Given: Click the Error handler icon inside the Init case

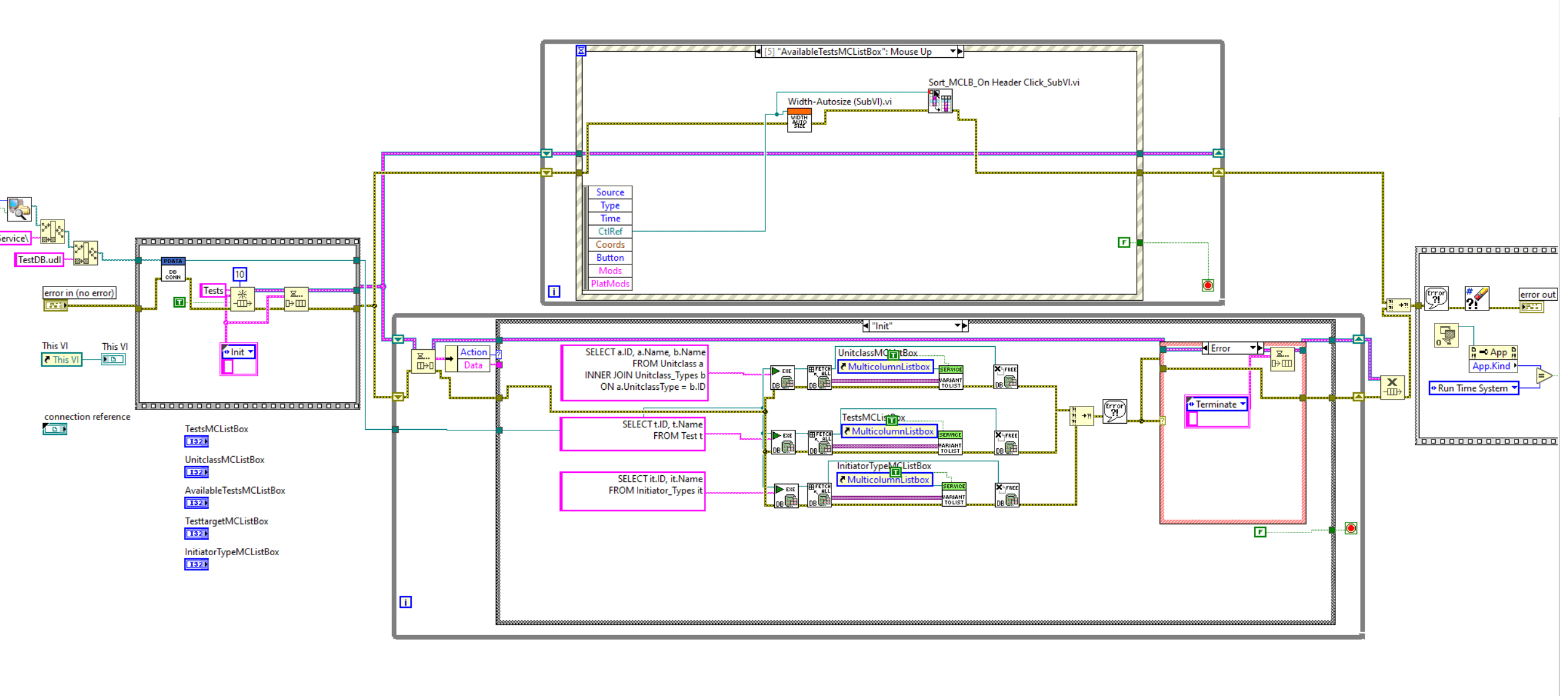Looking at the screenshot, I should (1114, 411).
